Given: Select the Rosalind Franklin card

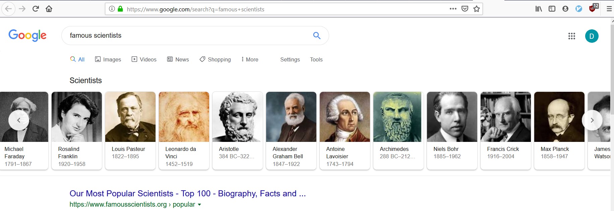Looking at the screenshot, I should (76, 131).
